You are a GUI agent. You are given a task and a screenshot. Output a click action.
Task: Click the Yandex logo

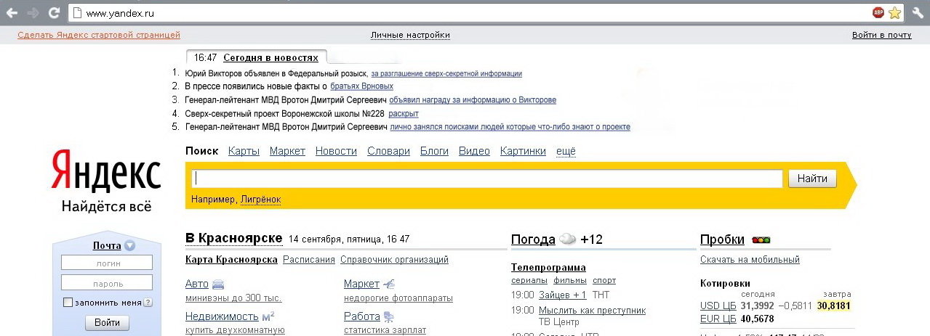(106, 172)
